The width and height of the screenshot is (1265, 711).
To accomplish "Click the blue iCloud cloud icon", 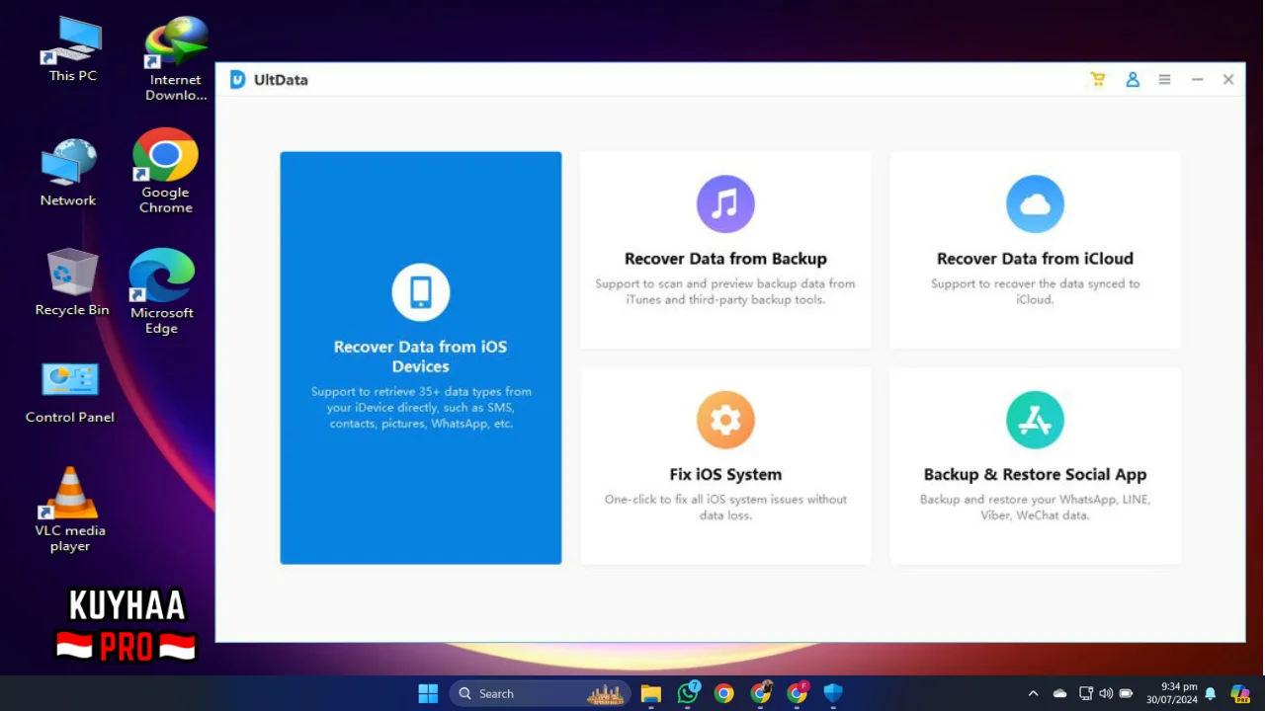I will point(1035,204).
